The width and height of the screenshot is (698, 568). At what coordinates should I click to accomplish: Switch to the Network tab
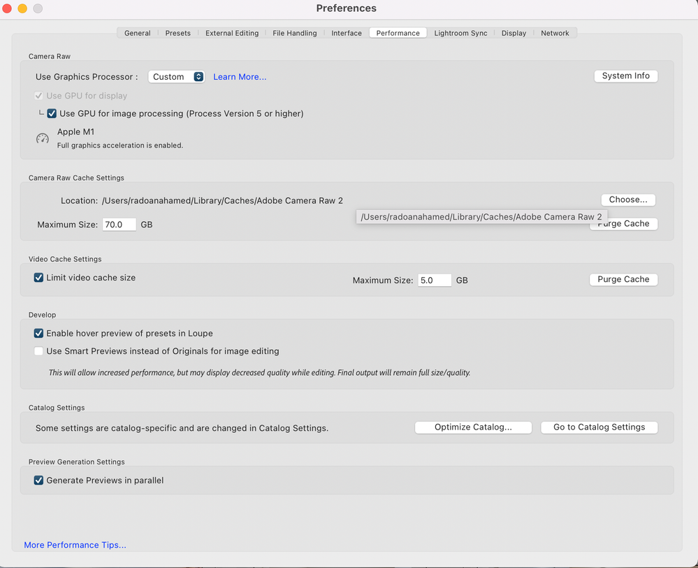click(x=555, y=33)
